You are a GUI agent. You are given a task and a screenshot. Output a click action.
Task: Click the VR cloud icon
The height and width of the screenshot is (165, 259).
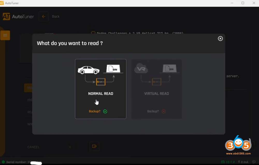[141, 68]
